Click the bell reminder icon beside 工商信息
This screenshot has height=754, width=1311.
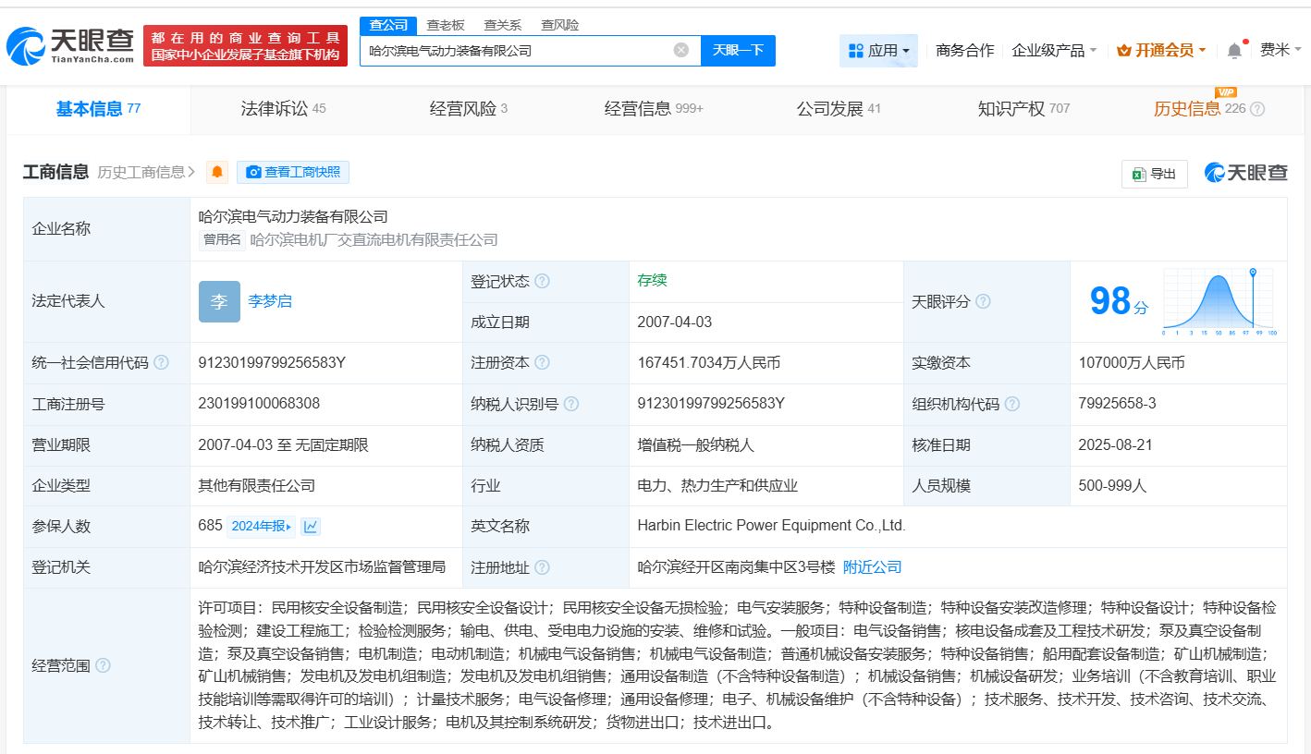pyautogui.click(x=216, y=172)
